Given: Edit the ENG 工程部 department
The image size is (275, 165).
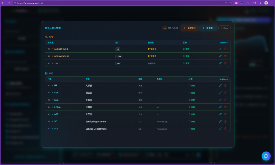Looking at the screenshot, I should [x=220, y=100].
